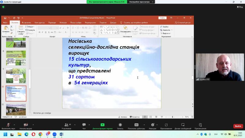Open Примечания notes in Zoom
Viewport: 245px width, 138px height.
[200, 125]
